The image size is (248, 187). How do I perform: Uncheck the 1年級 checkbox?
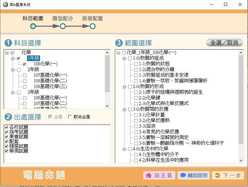click(19, 59)
